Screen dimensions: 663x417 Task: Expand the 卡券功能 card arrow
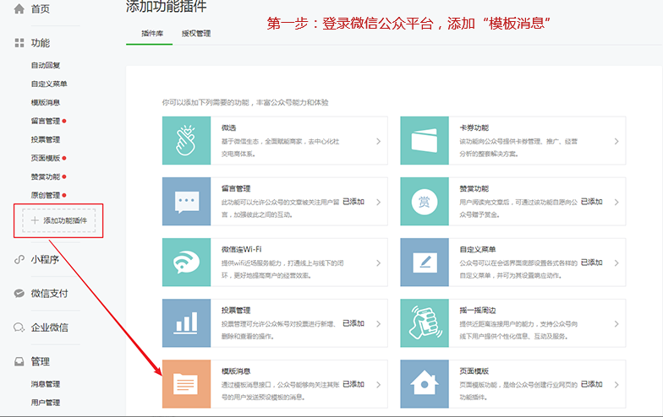[x=616, y=142]
